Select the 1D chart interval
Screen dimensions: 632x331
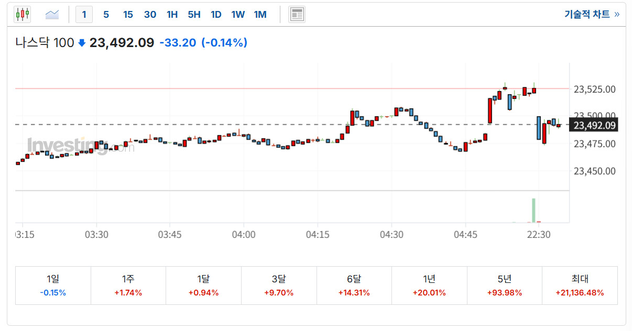click(216, 15)
